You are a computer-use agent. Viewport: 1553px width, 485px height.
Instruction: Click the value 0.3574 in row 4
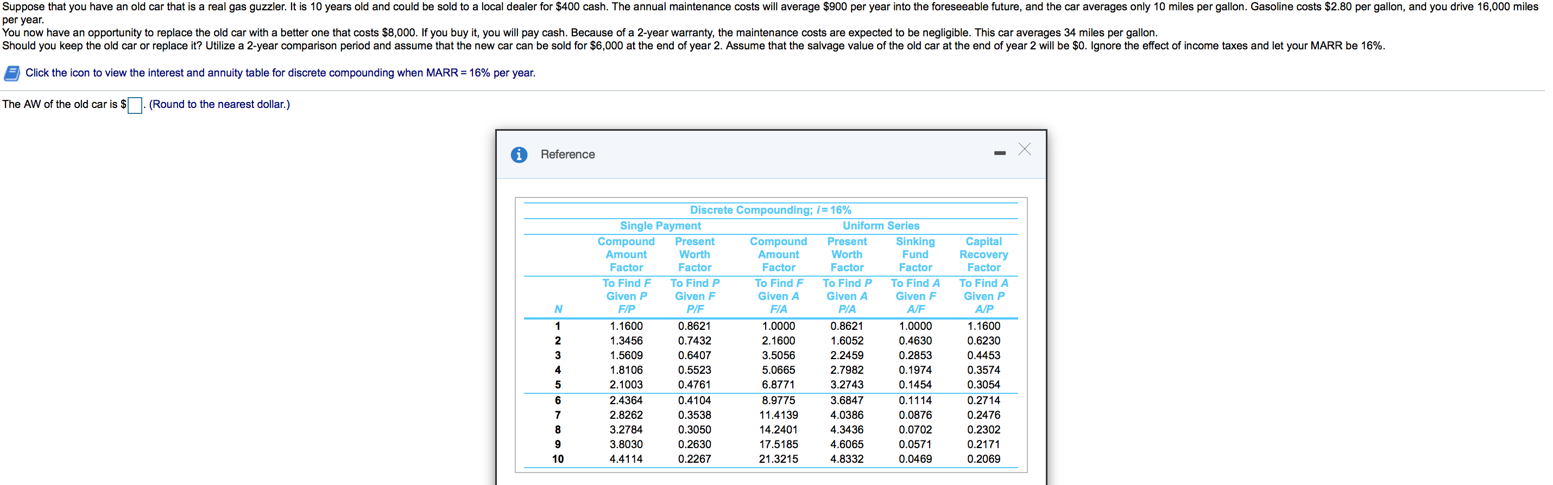[x=984, y=370]
